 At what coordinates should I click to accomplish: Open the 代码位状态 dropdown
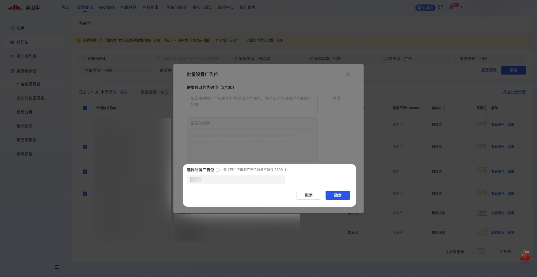[x=339, y=59]
